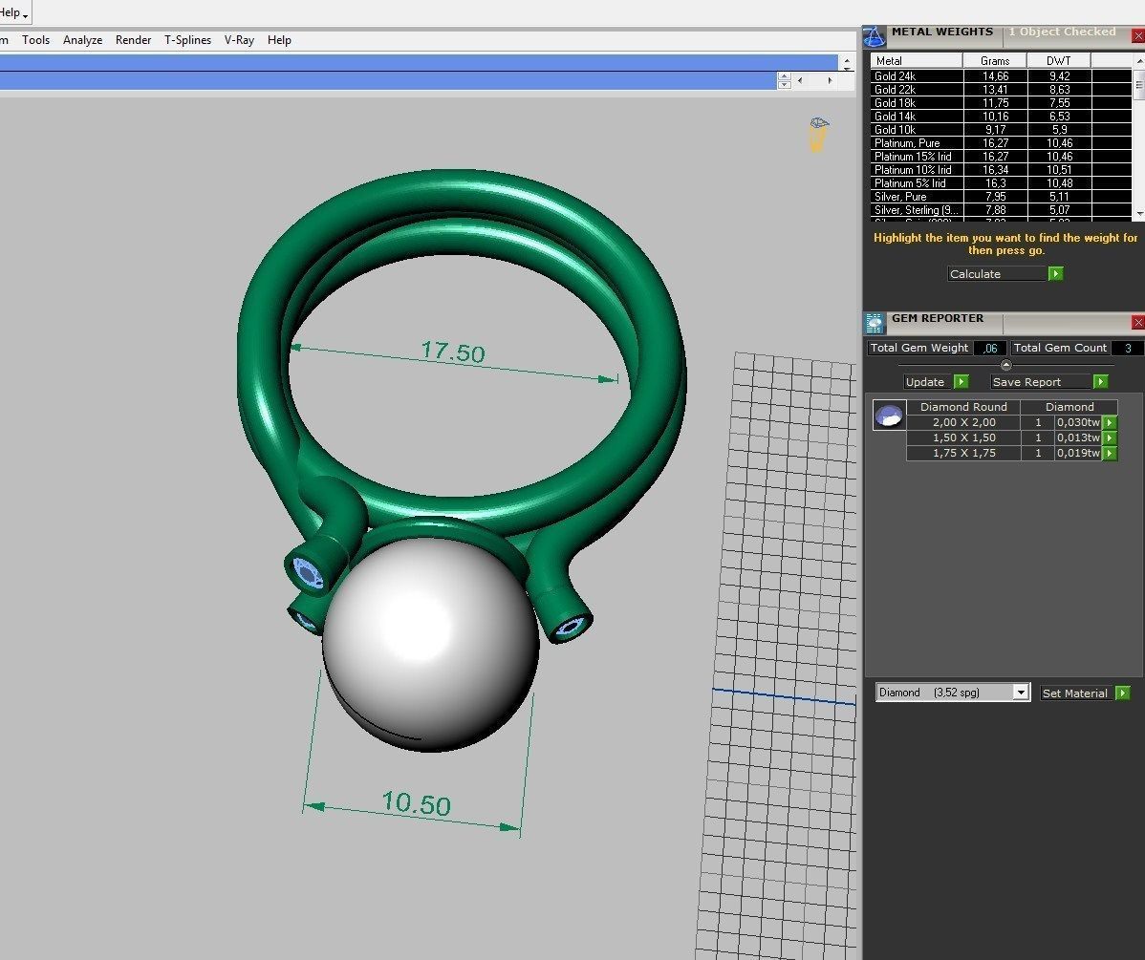Click the 1,75 X 1,75 gem size cell
The height and width of the screenshot is (960, 1145).
(x=964, y=454)
